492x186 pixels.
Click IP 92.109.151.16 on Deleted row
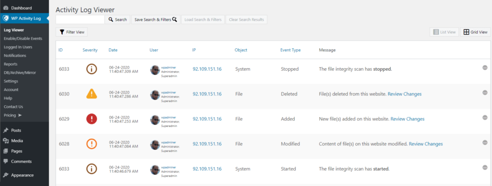207,94
